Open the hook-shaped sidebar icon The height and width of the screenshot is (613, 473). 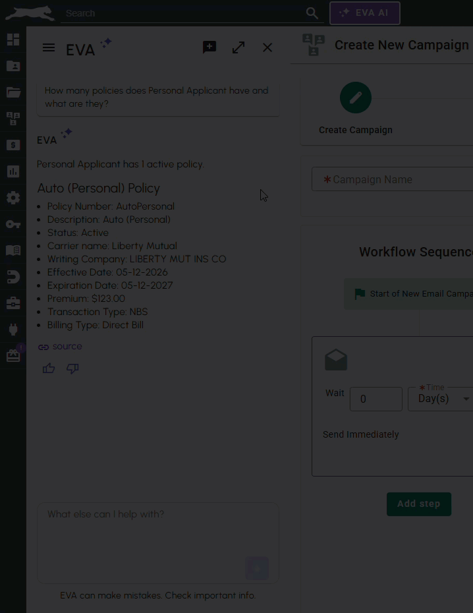pyautogui.click(x=13, y=277)
